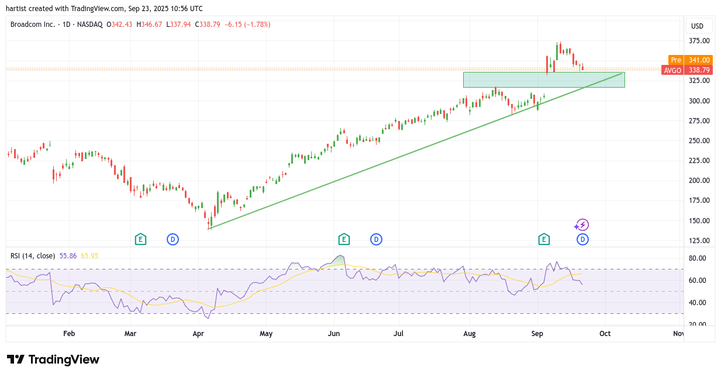Click the May time axis label
721x377 pixels.
(266, 334)
